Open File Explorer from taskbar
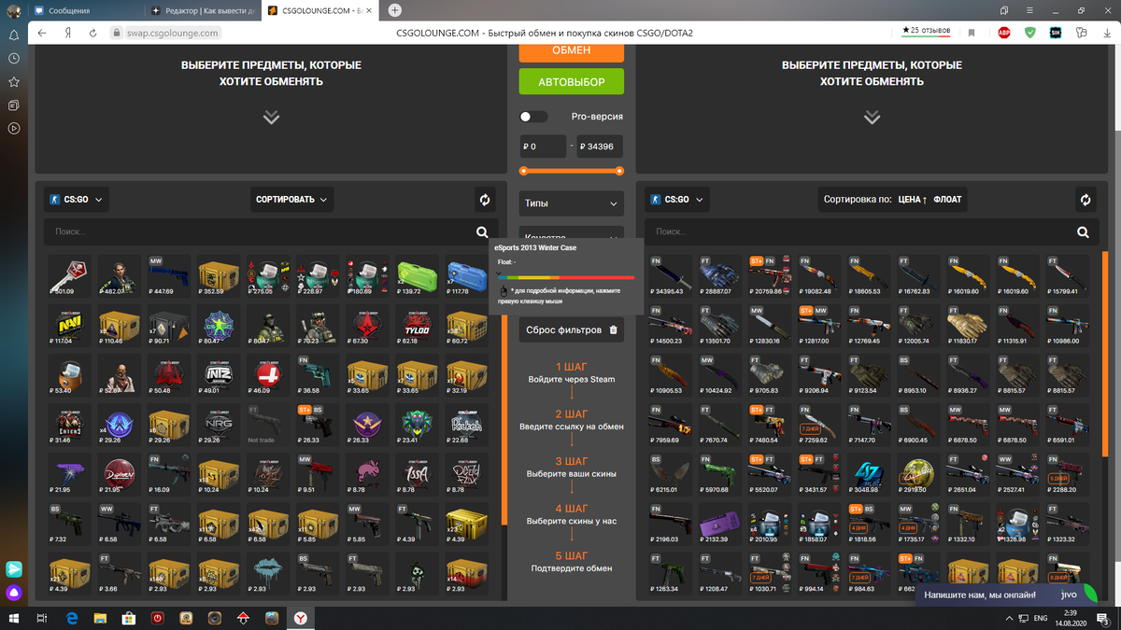 pos(100,618)
